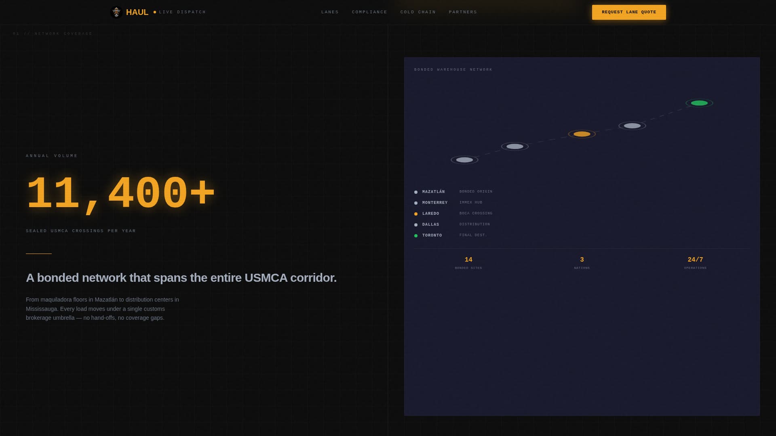
Task: Click the live dispatch status dot
Action: 155,12
